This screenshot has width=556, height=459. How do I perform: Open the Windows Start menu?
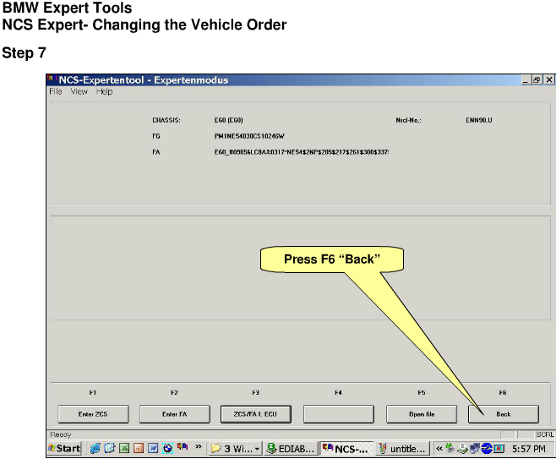(x=64, y=448)
